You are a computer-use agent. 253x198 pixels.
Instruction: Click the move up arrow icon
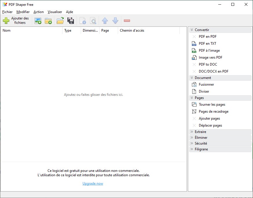(x=105, y=21)
